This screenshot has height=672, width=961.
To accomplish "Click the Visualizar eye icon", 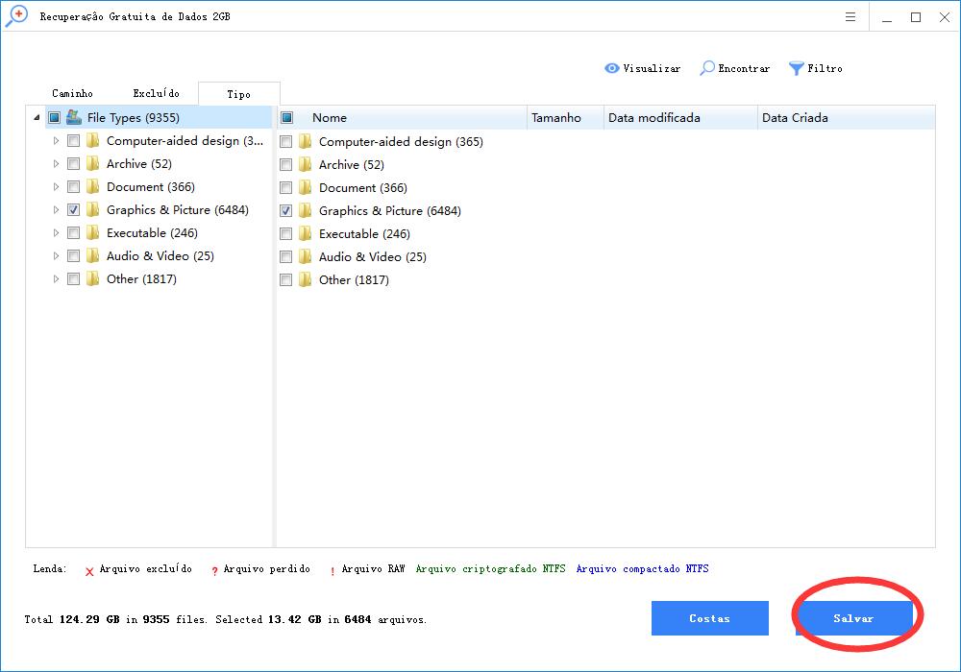I will point(611,68).
